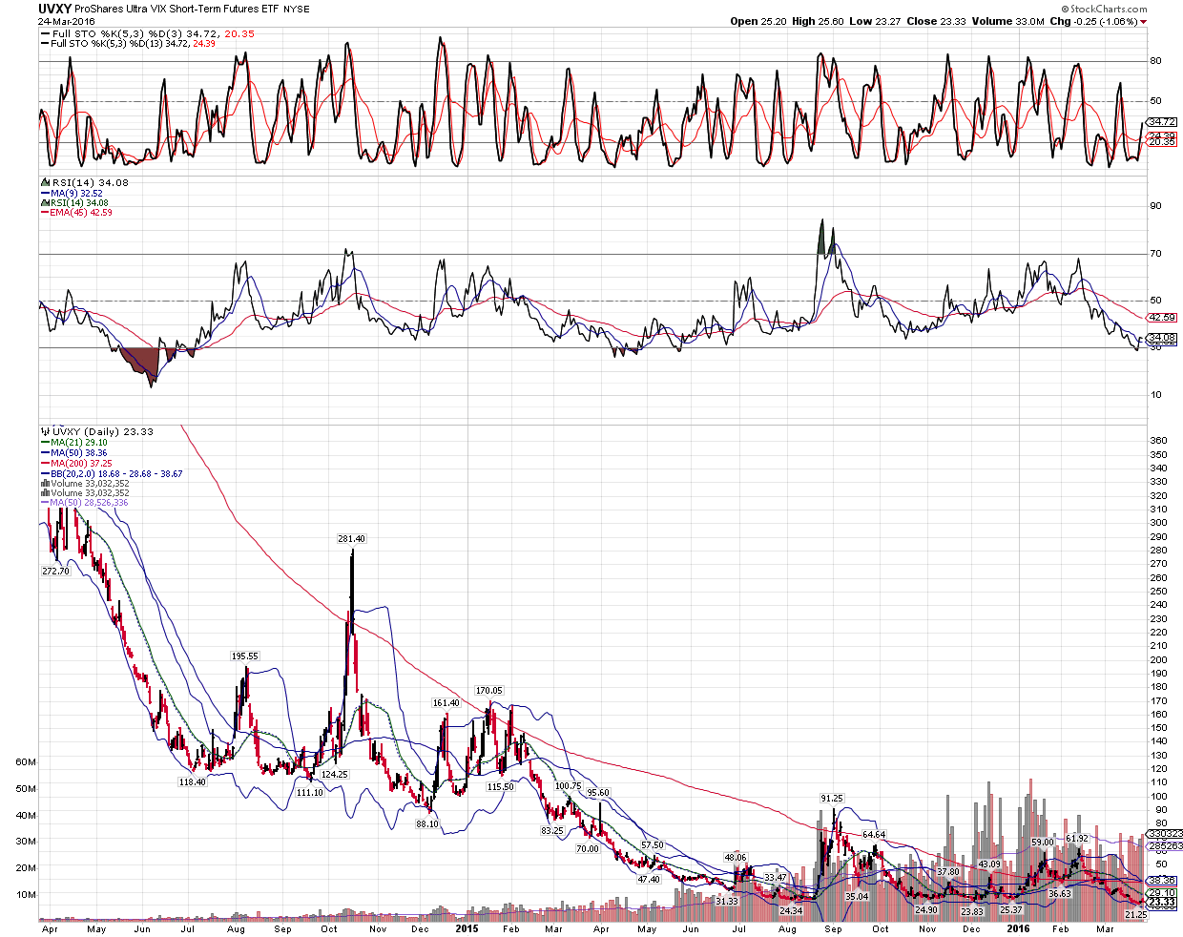Click the green line marker before MA(21) 29.10
The height and width of the screenshot is (937, 1183).
click(44, 443)
